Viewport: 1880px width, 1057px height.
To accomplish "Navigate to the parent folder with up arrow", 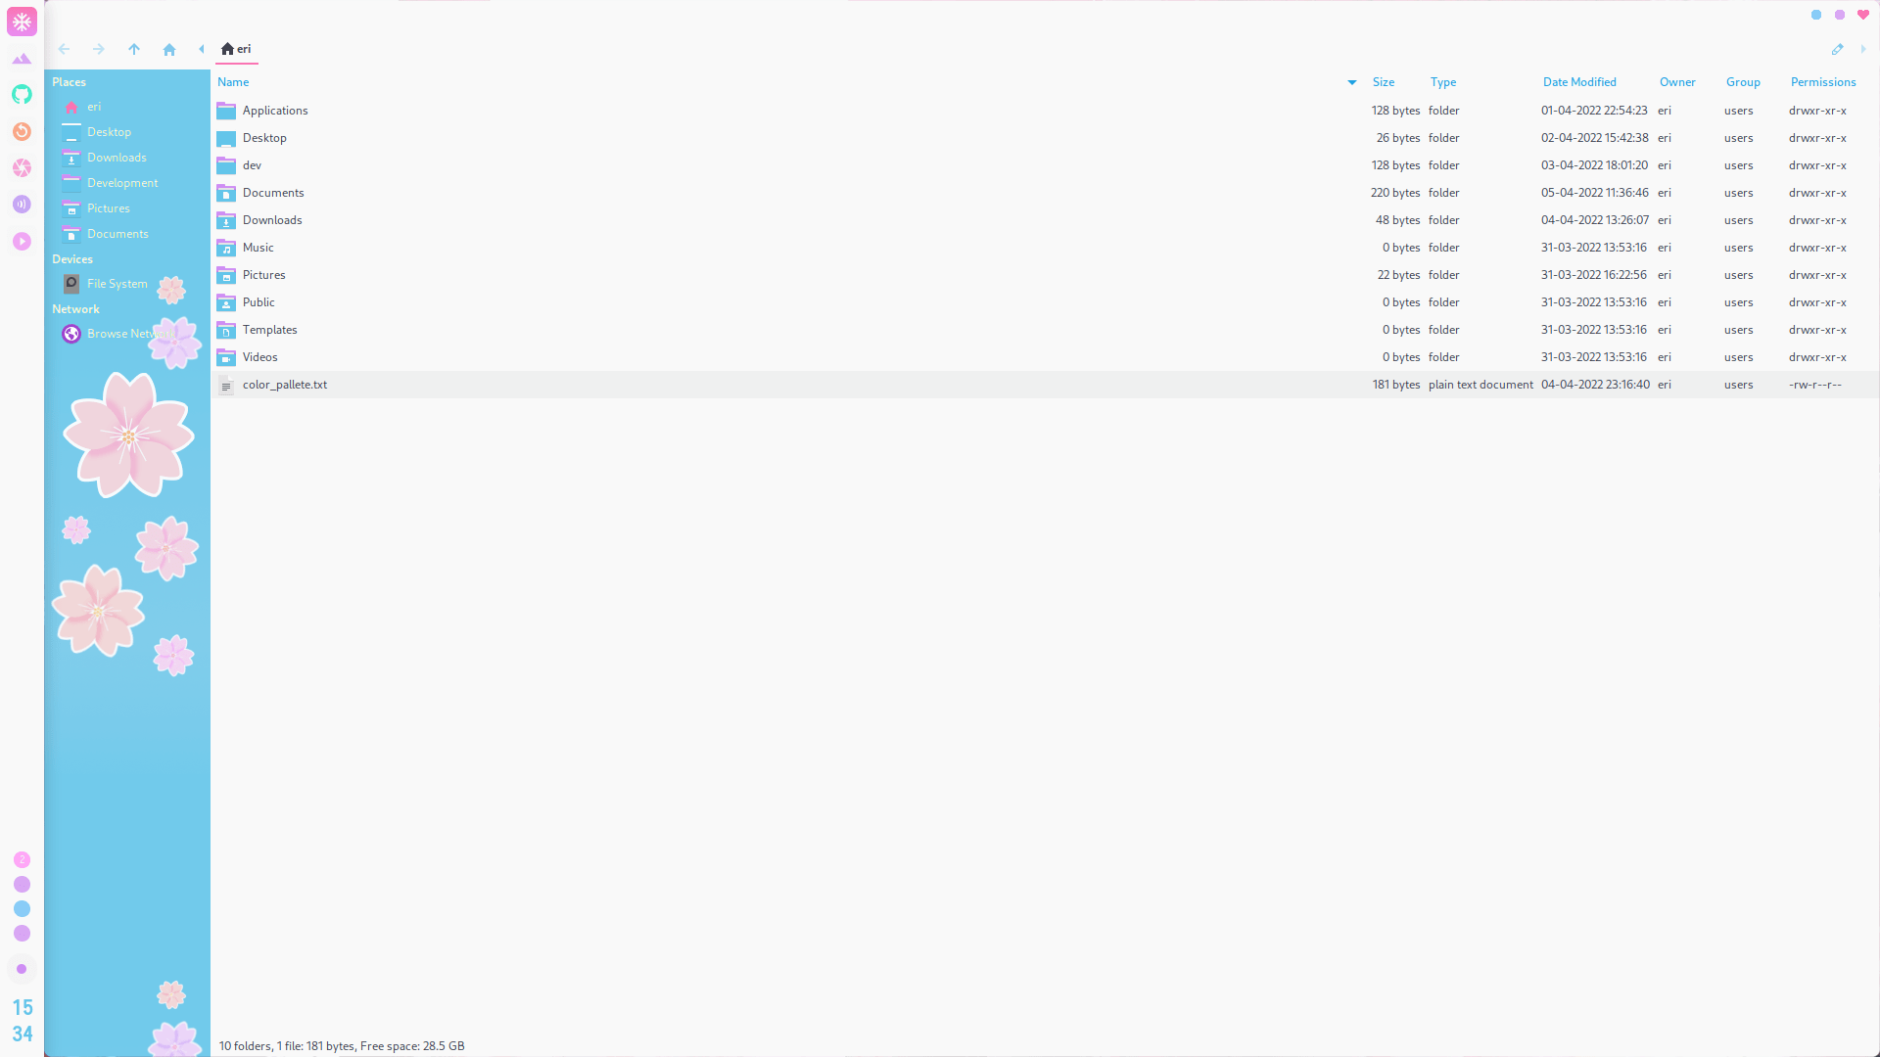I will tap(134, 49).
